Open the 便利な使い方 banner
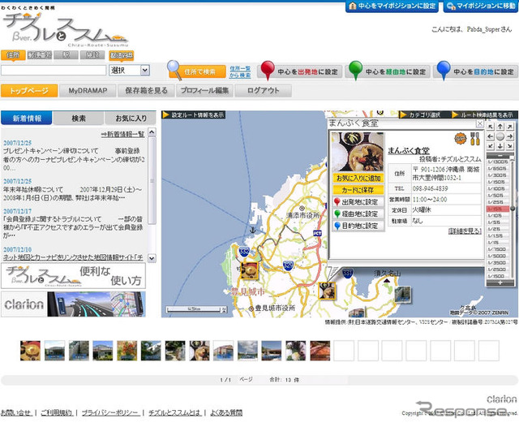 point(73,276)
